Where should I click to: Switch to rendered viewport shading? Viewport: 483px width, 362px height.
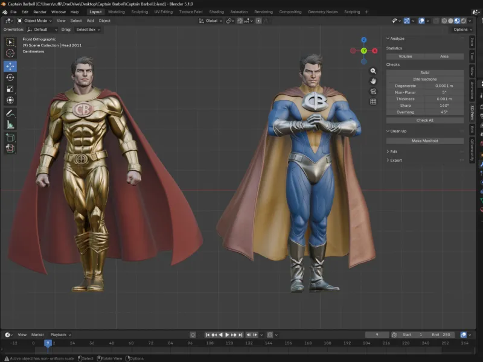(463, 21)
